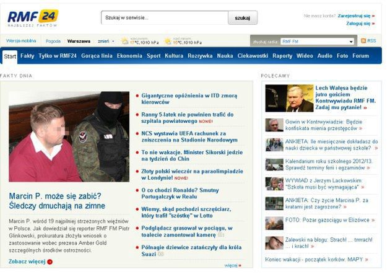Click thumbnail next to Kalendarium roku szkolnego
Viewport: 390px width, 279px height.
[274, 164]
